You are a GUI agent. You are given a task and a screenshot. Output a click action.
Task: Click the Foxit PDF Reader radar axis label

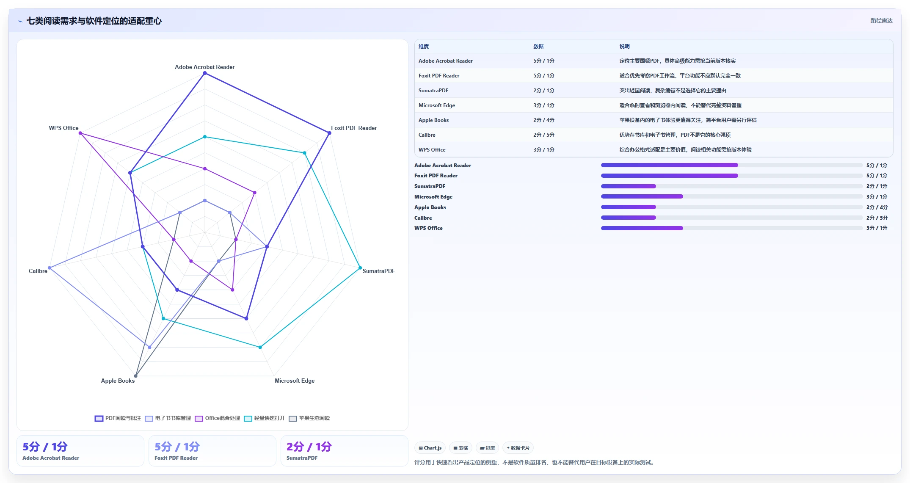point(354,128)
